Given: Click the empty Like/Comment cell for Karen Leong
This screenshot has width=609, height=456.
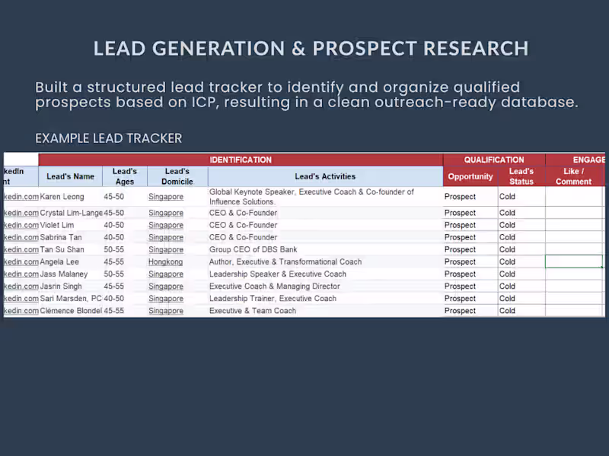Looking at the screenshot, I should (x=574, y=197).
